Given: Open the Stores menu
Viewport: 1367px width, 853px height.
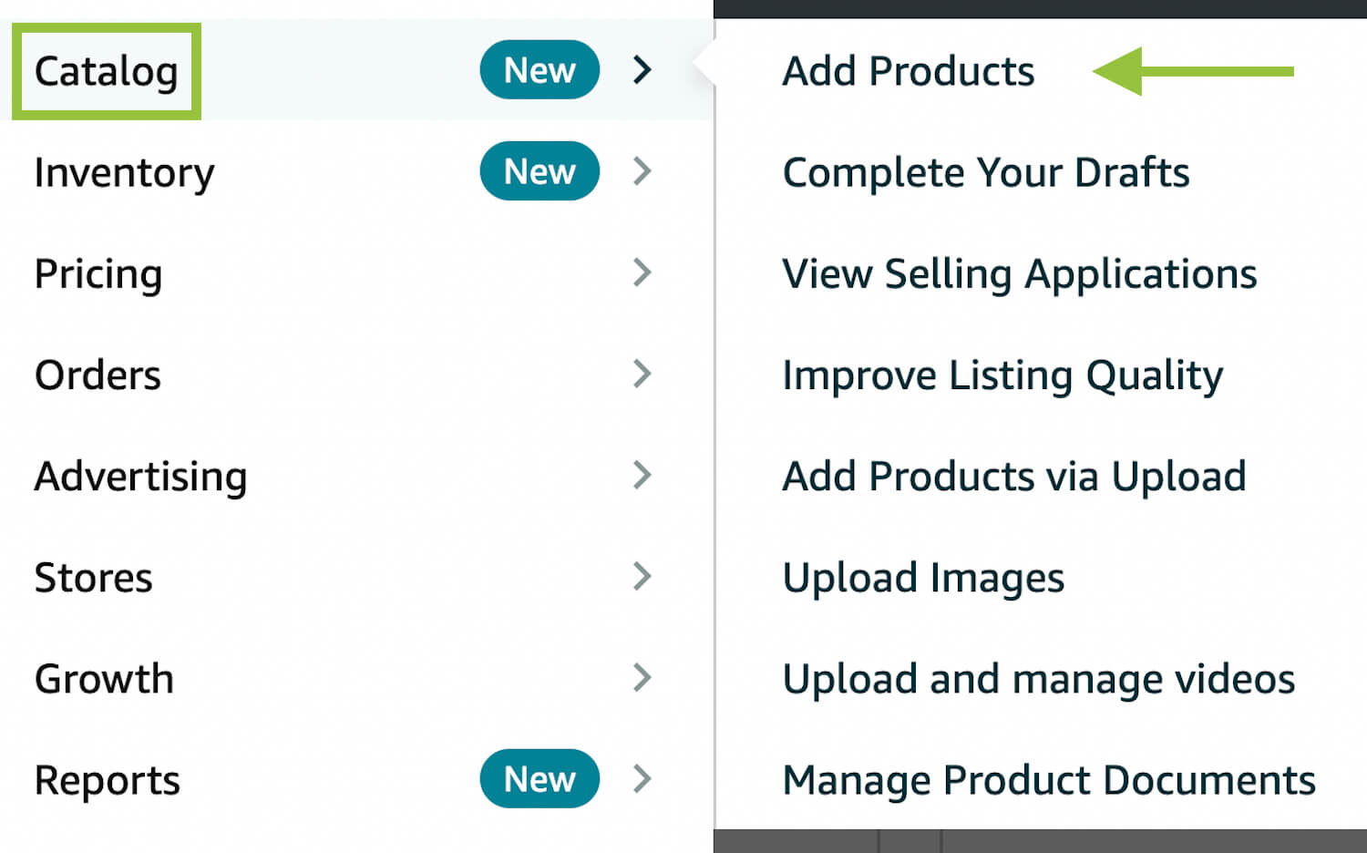Looking at the screenshot, I should tap(93, 578).
